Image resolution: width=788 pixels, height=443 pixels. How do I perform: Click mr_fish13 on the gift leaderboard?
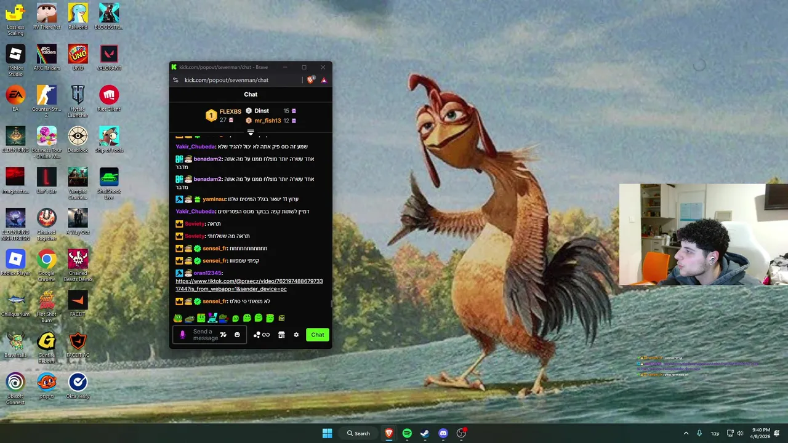267,121
